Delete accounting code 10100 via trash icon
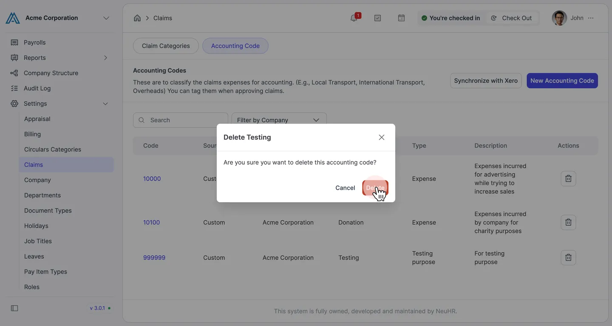This screenshot has height=326, width=612. [568, 222]
